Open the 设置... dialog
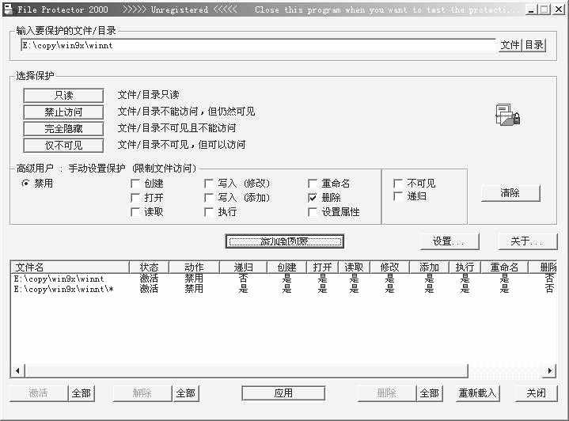The width and height of the screenshot is (569, 421). [450, 241]
